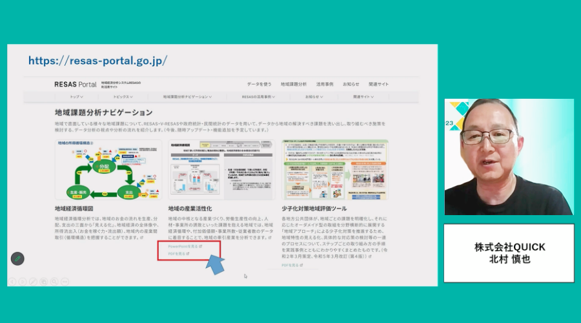
Task: Open 活用事例 in top navigation
Action: pyautogui.click(x=325, y=84)
